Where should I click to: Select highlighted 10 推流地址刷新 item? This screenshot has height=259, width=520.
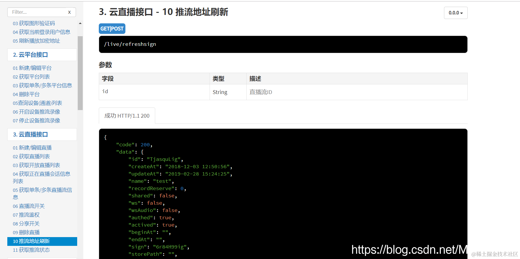(x=42, y=241)
